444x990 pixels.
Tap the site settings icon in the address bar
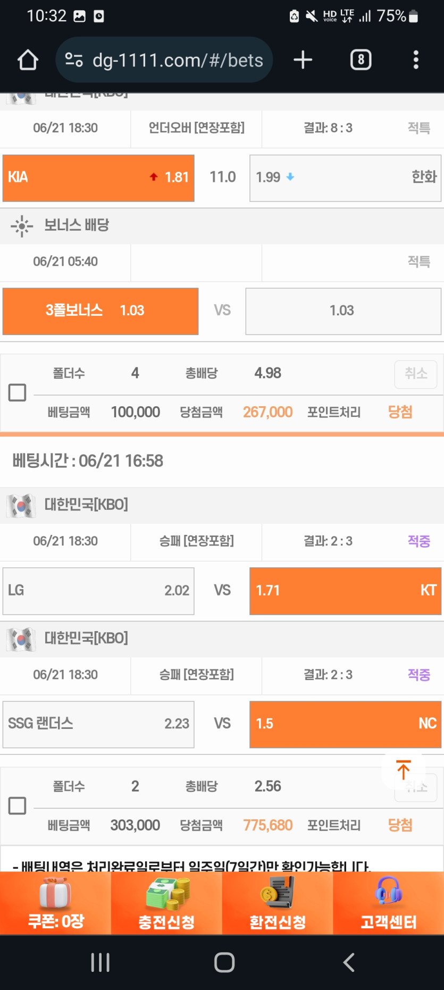pyautogui.click(x=74, y=60)
